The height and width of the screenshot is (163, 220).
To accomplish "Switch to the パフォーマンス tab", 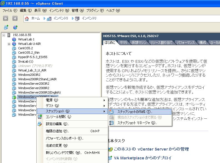I will pyautogui.click(x=186, y=43).
